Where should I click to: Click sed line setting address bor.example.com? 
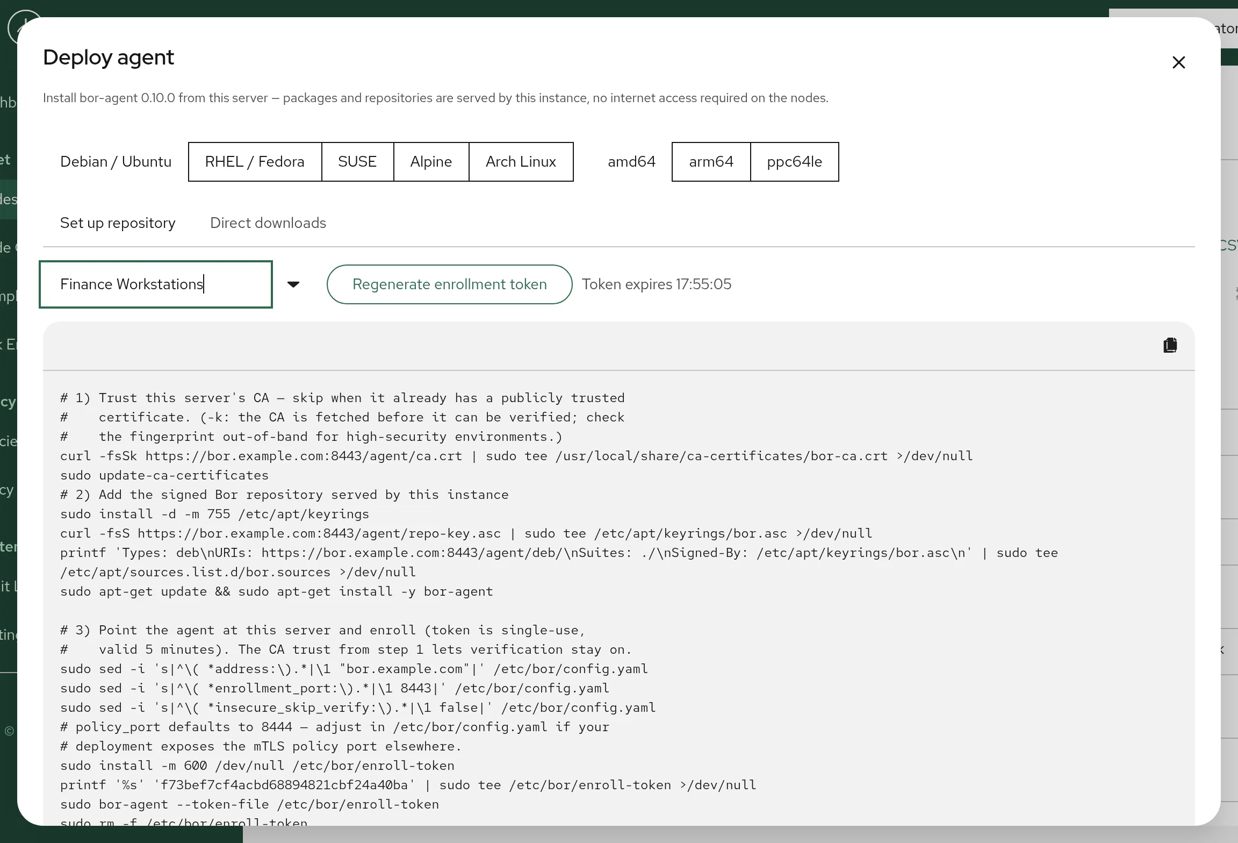[354, 669]
